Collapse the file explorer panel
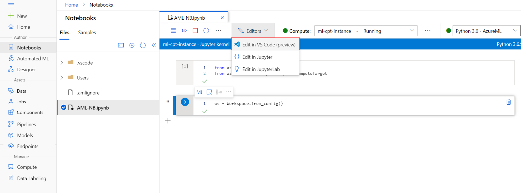 click(154, 45)
